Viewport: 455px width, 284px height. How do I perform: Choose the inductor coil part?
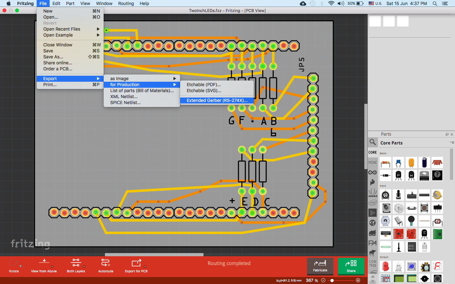tap(437, 163)
